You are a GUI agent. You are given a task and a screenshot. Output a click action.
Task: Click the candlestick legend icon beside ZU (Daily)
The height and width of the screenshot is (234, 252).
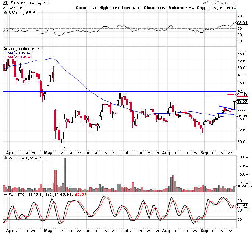point(5,48)
